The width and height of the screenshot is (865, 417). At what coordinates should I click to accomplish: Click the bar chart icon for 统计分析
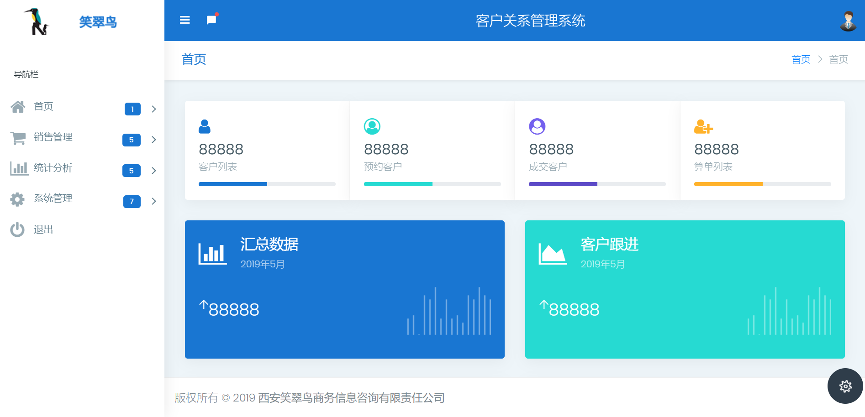click(19, 168)
